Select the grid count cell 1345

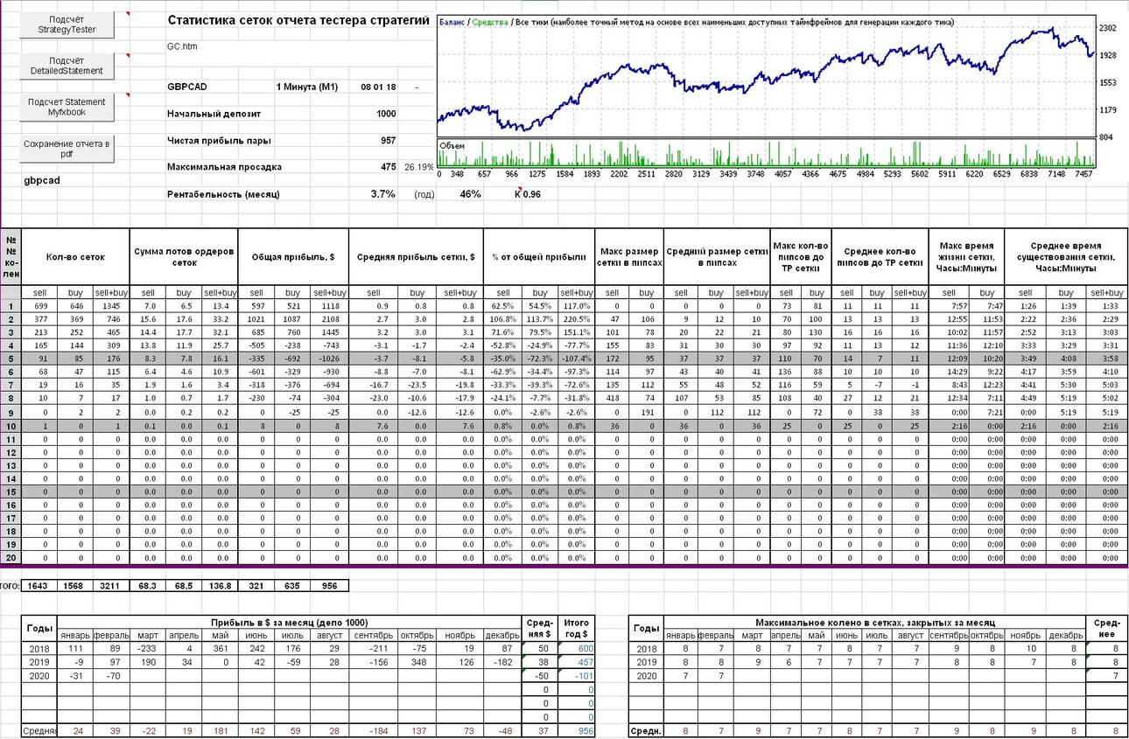tap(111, 306)
